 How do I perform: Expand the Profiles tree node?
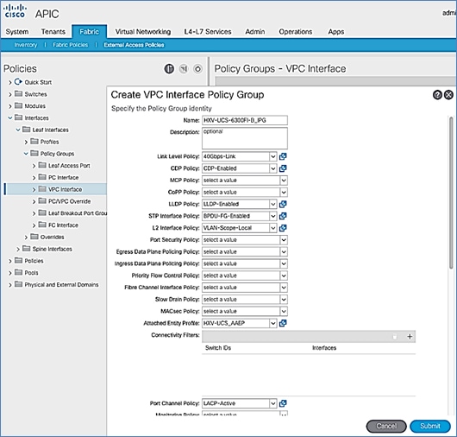26,142
